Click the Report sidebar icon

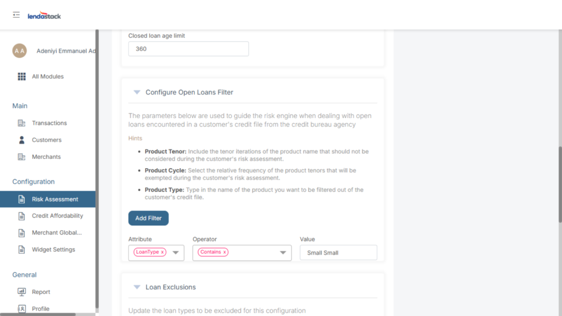point(22,292)
